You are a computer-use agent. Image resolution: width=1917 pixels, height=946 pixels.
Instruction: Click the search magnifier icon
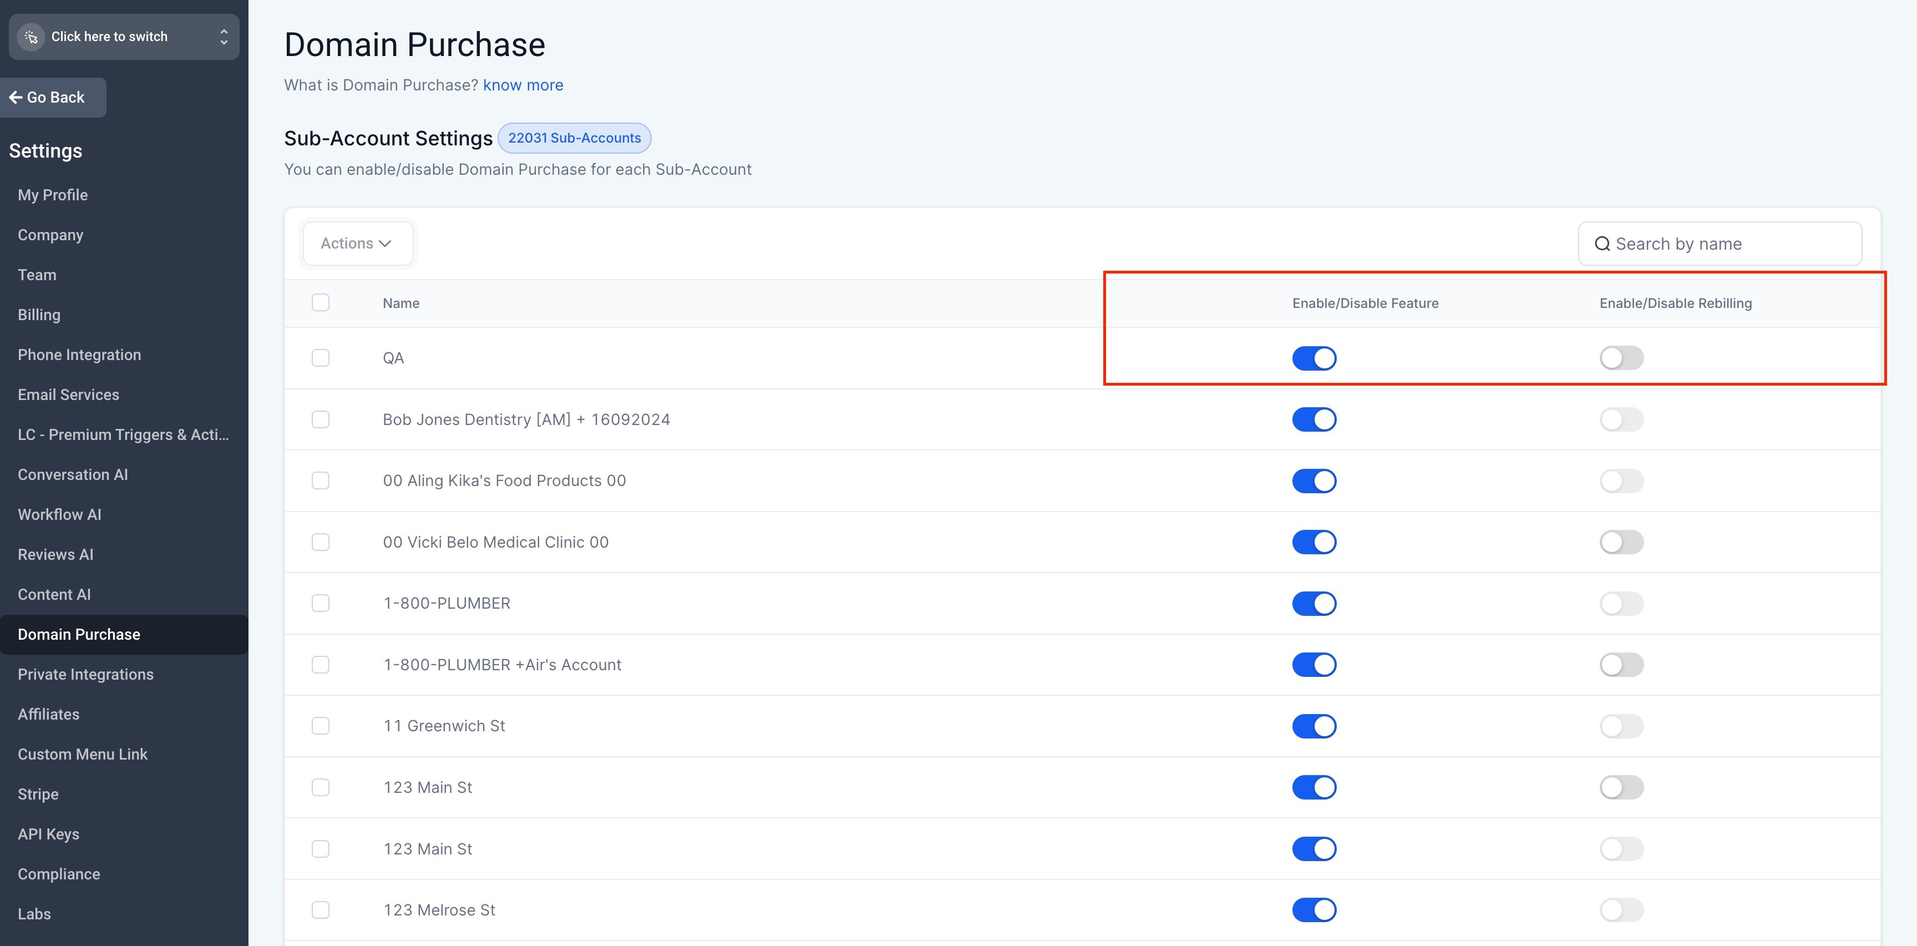[x=1602, y=244]
